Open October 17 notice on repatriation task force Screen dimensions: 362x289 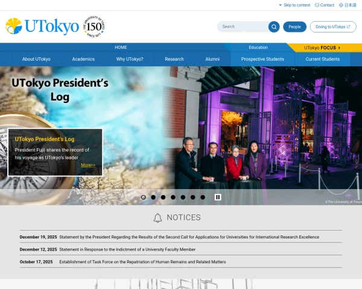pyautogui.click(x=142, y=262)
